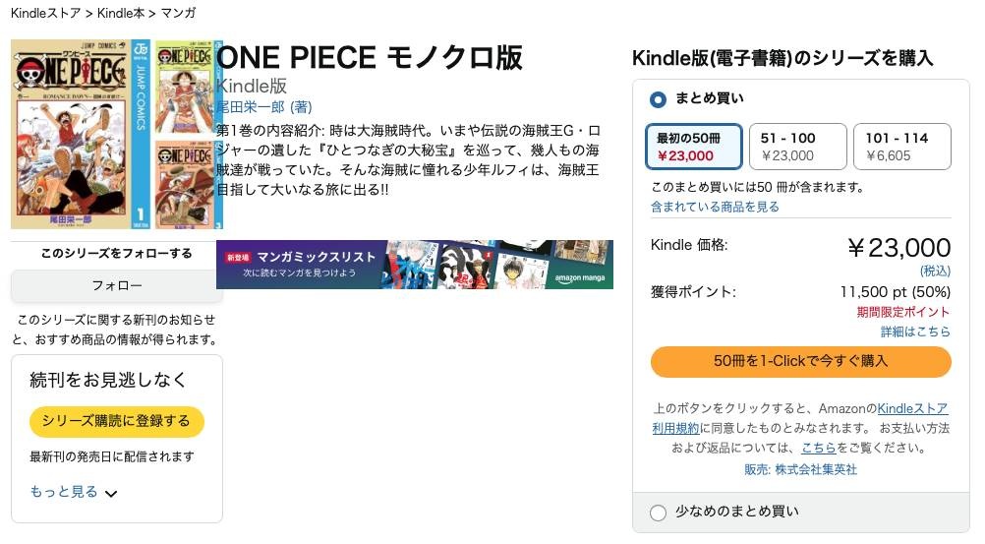This screenshot has height=544, width=985.
Task: Click シリーズ購読に登録する button
Action: point(116,421)
